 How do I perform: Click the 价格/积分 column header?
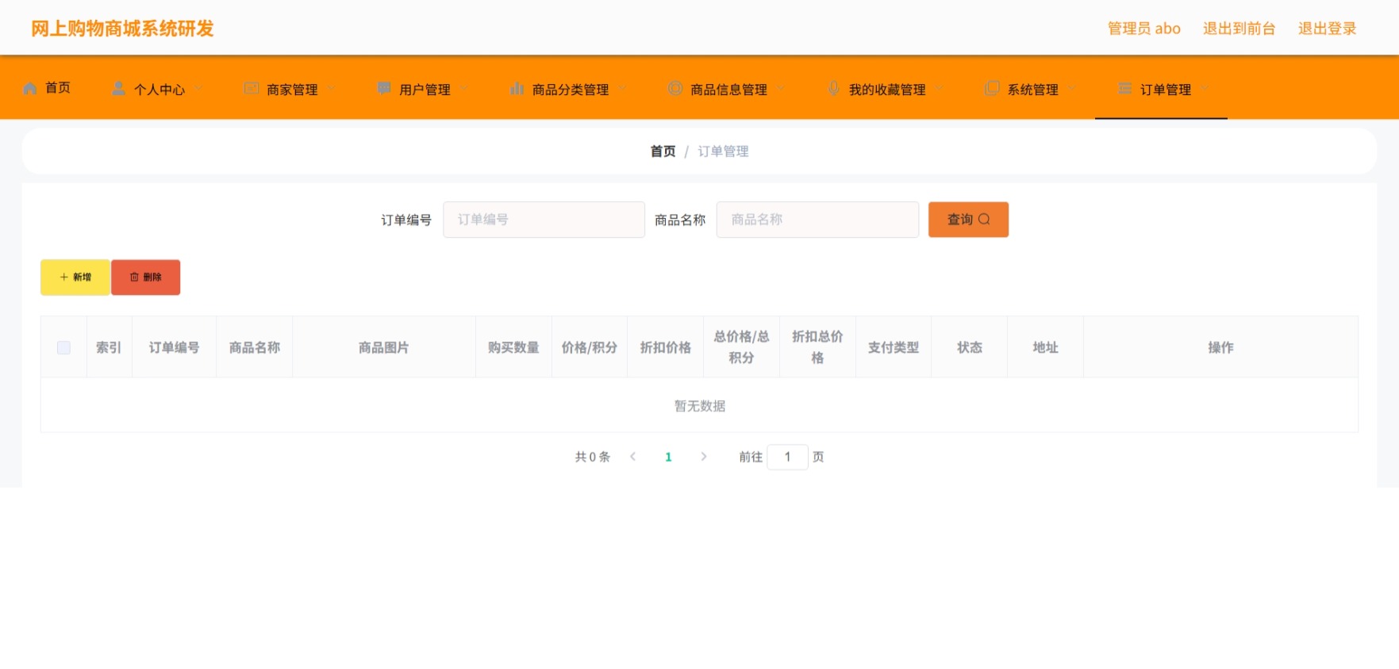[x=590, y=348]
